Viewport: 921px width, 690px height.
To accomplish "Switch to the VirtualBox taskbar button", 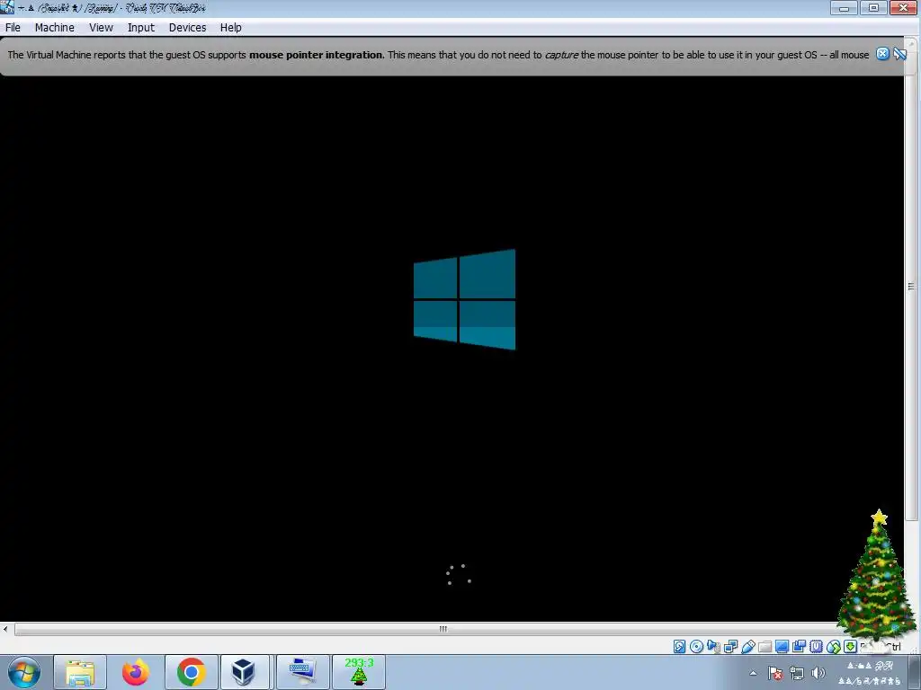I will (246, 672).
